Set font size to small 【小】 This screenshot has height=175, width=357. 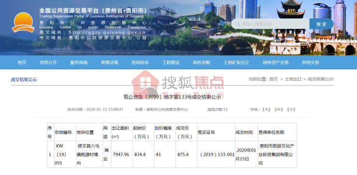pyautogui.click(x=291, y=110)
